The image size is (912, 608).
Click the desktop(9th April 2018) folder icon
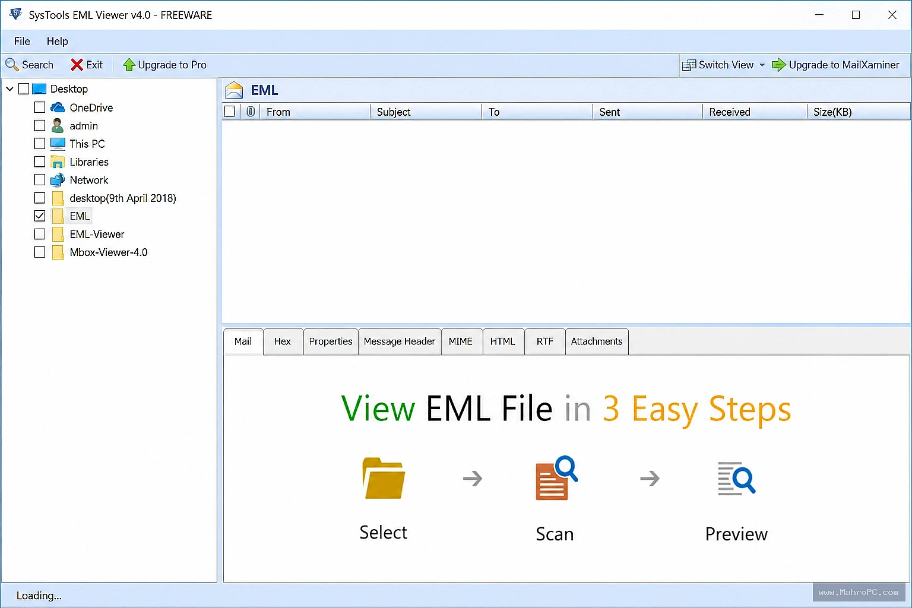tap(58, 198)
